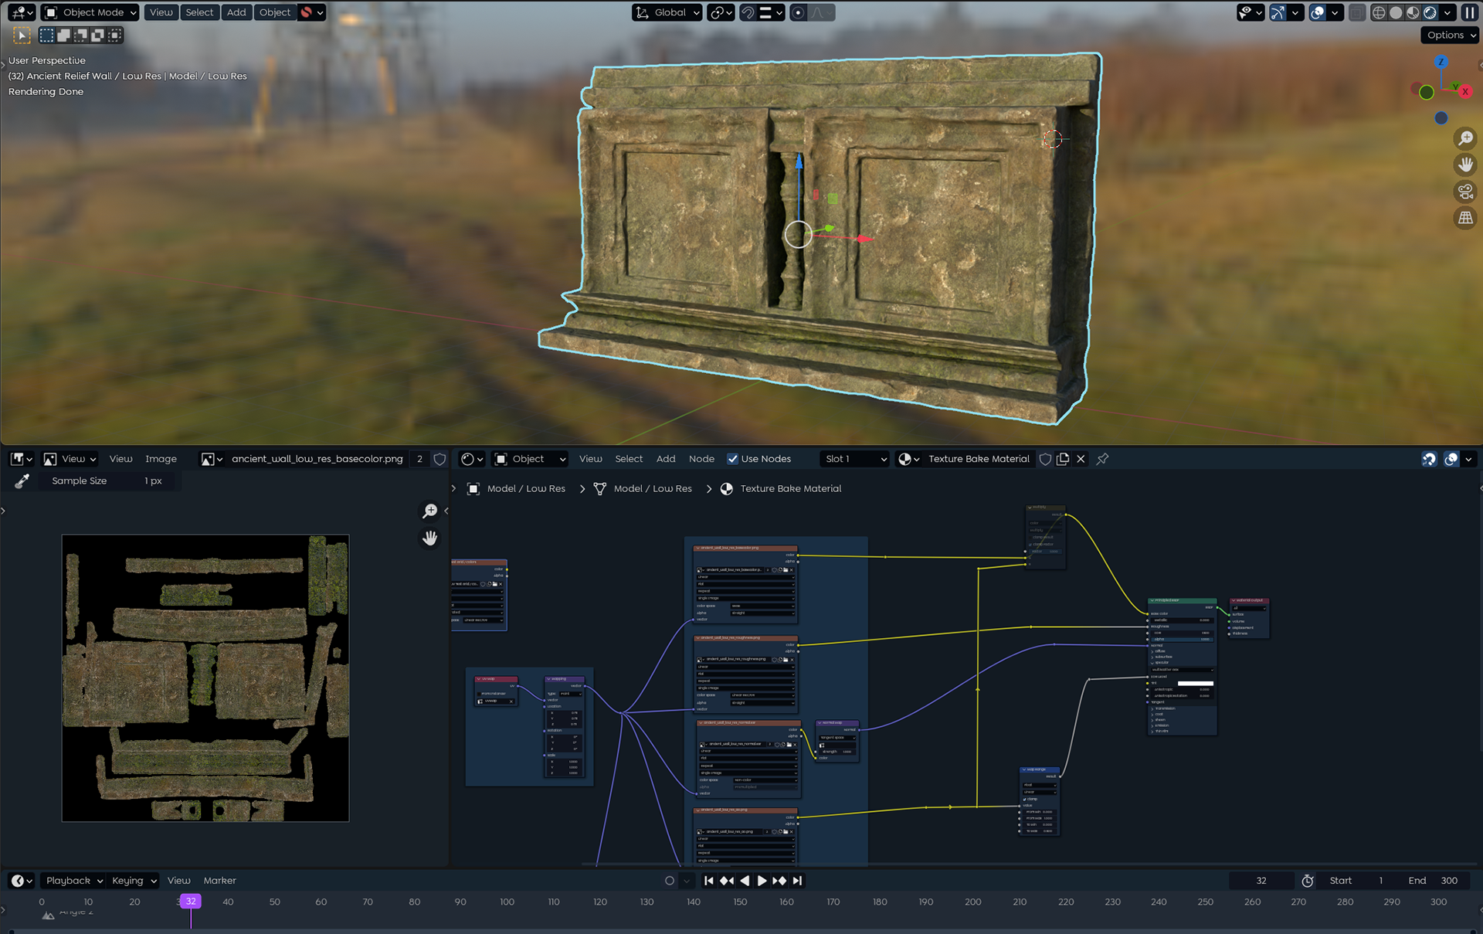Click the fake user shield beside the image name
This screenshot has height=934, width=1483.
[439, 459]
